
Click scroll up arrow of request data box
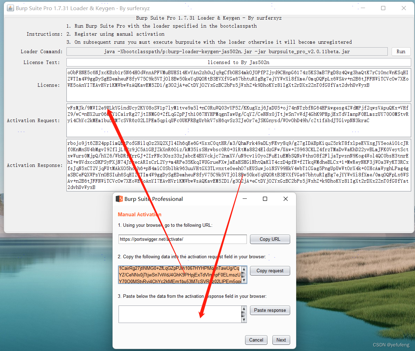click(x=244, y=269)
